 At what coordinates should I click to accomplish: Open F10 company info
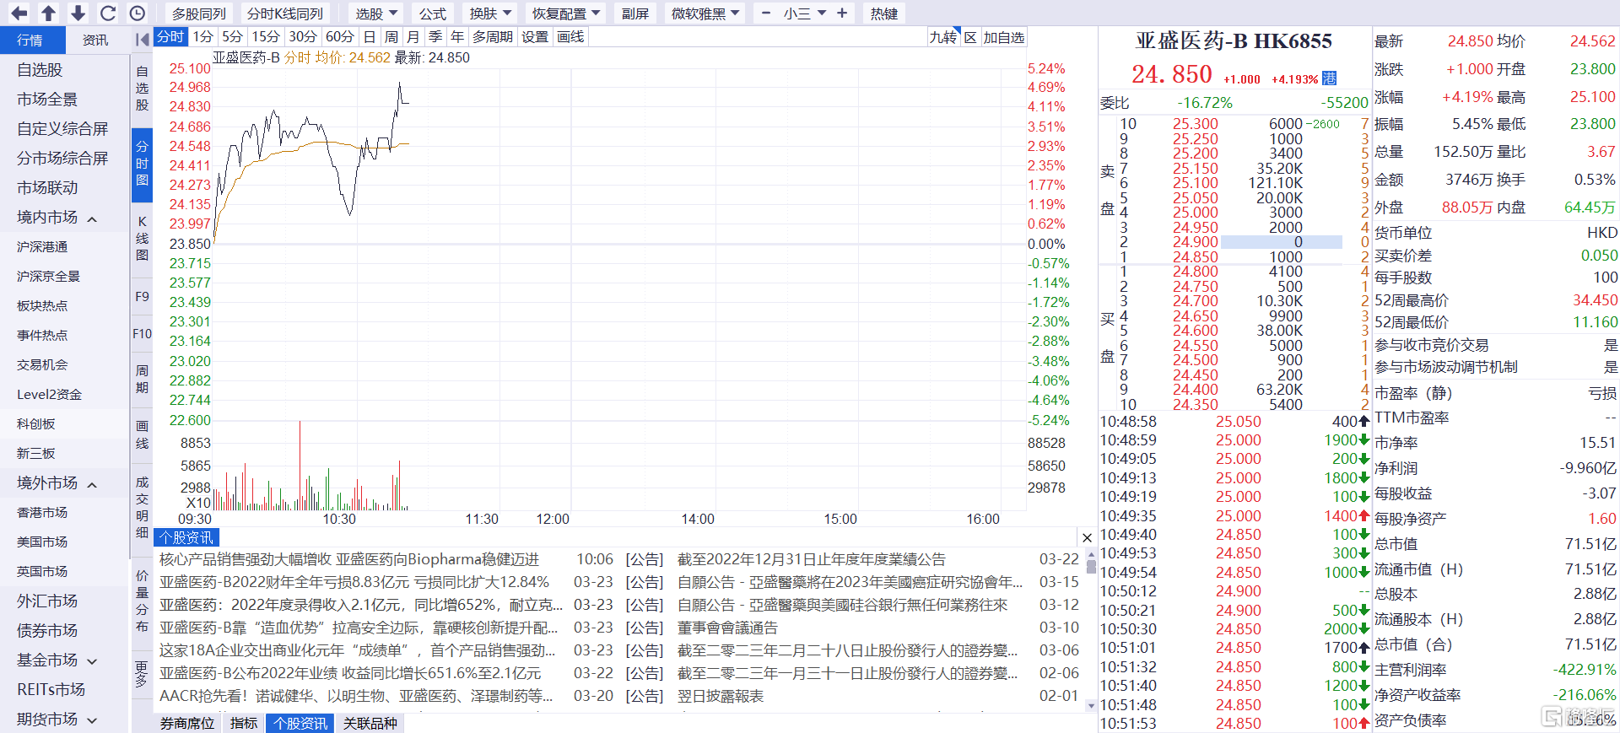(x=142, y=334)
